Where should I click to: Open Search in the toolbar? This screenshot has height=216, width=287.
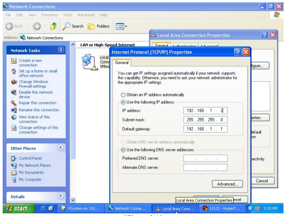tap(73, 26)
